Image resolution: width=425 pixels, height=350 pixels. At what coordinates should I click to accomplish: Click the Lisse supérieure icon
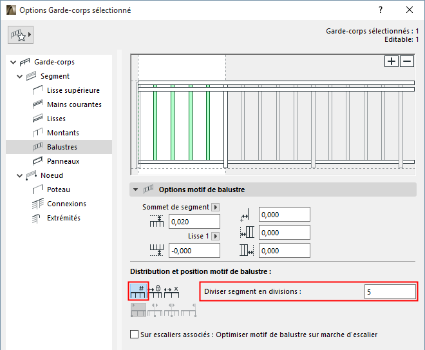38,90
